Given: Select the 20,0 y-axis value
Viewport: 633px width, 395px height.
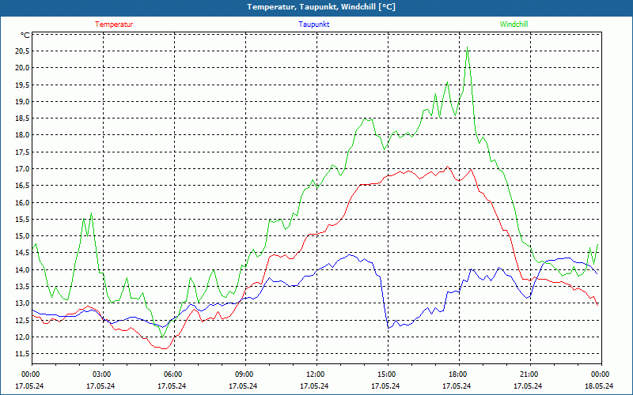Looking at the screenshot, I should point(22,68).
